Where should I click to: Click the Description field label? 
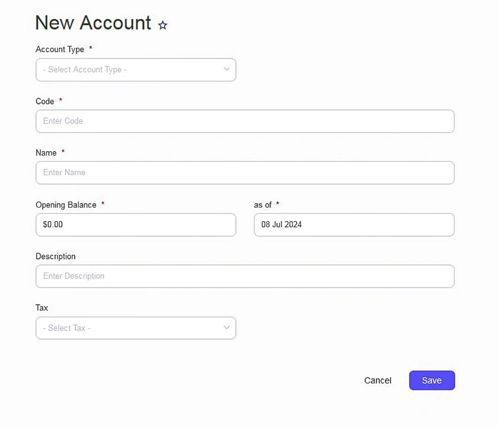click(56, 256)
